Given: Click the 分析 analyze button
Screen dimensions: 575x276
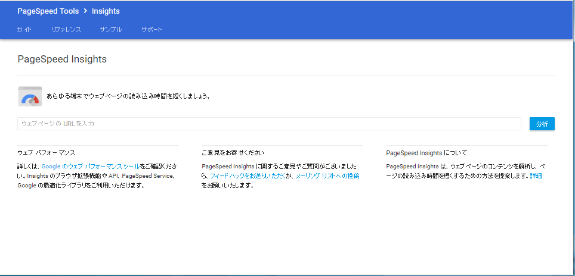Looking at the screenshot, I should coord(542,124).
